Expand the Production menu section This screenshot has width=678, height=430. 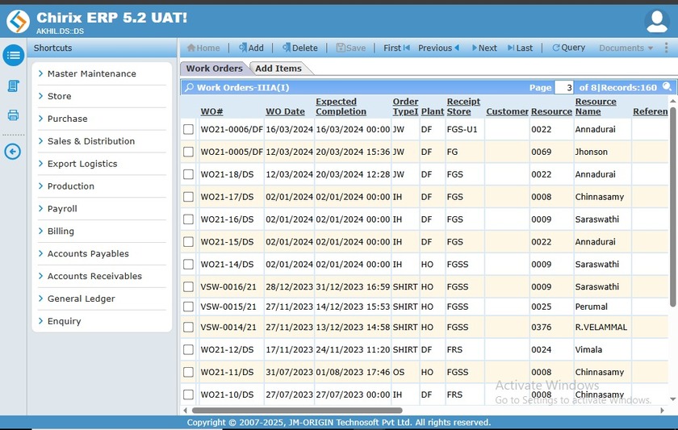tap(70, 186)
